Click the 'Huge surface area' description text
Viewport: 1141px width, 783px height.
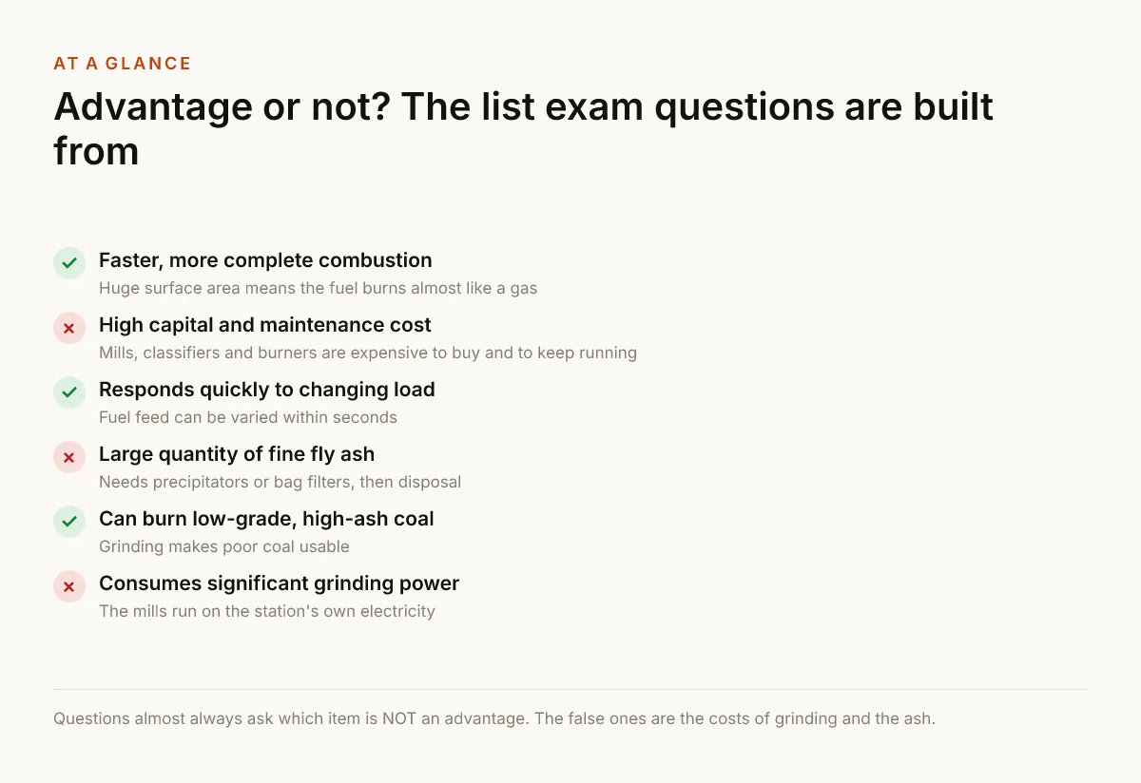click(319, 288)
